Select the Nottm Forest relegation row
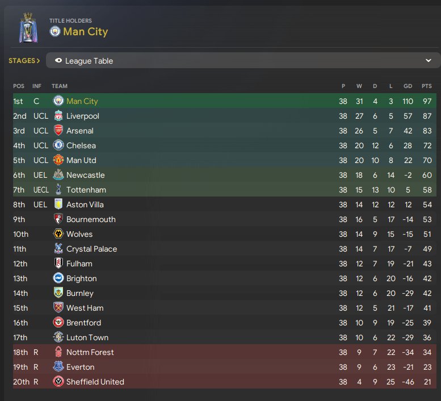 pos(225,352)
